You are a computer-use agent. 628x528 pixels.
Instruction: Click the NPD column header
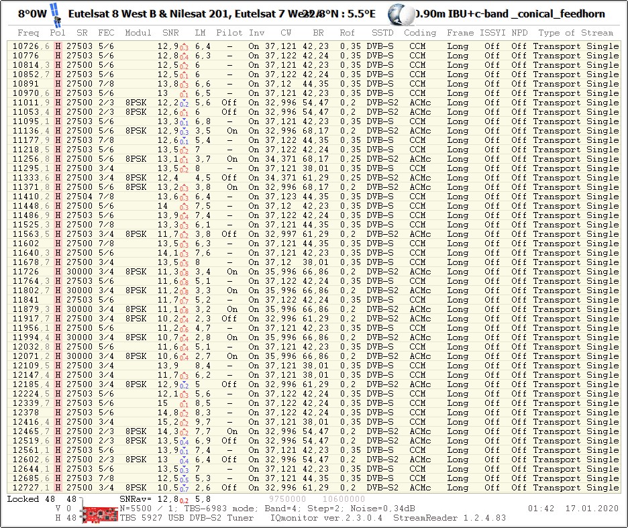pyautogui.click(x=519, y=33)
